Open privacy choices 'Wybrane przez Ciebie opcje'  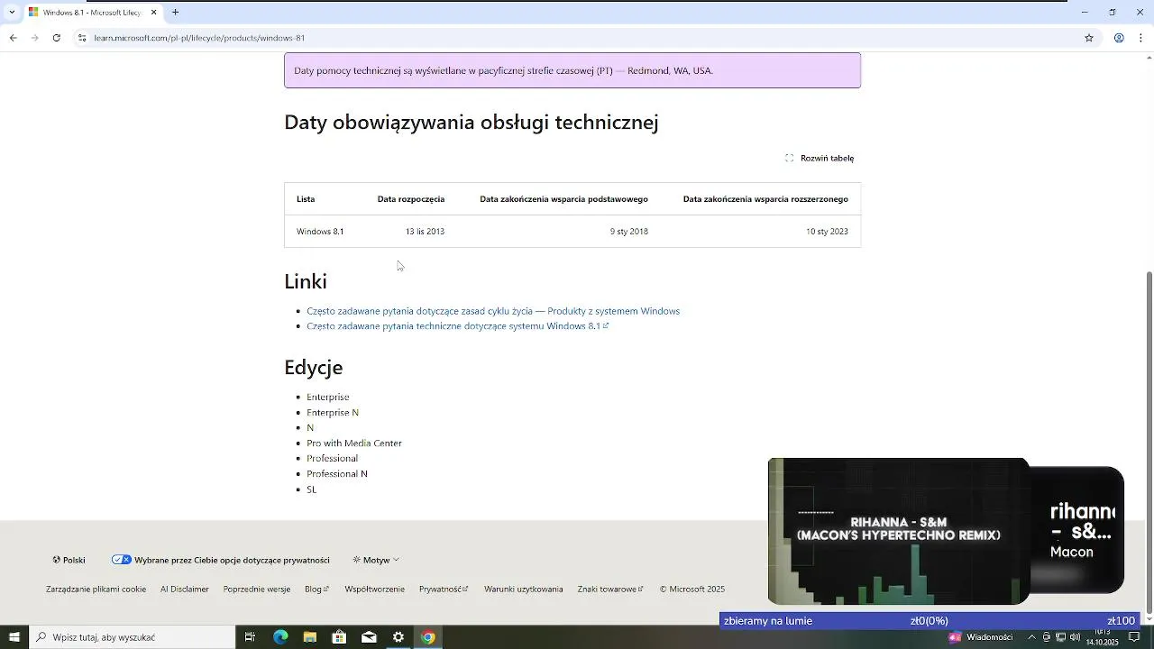221,560
